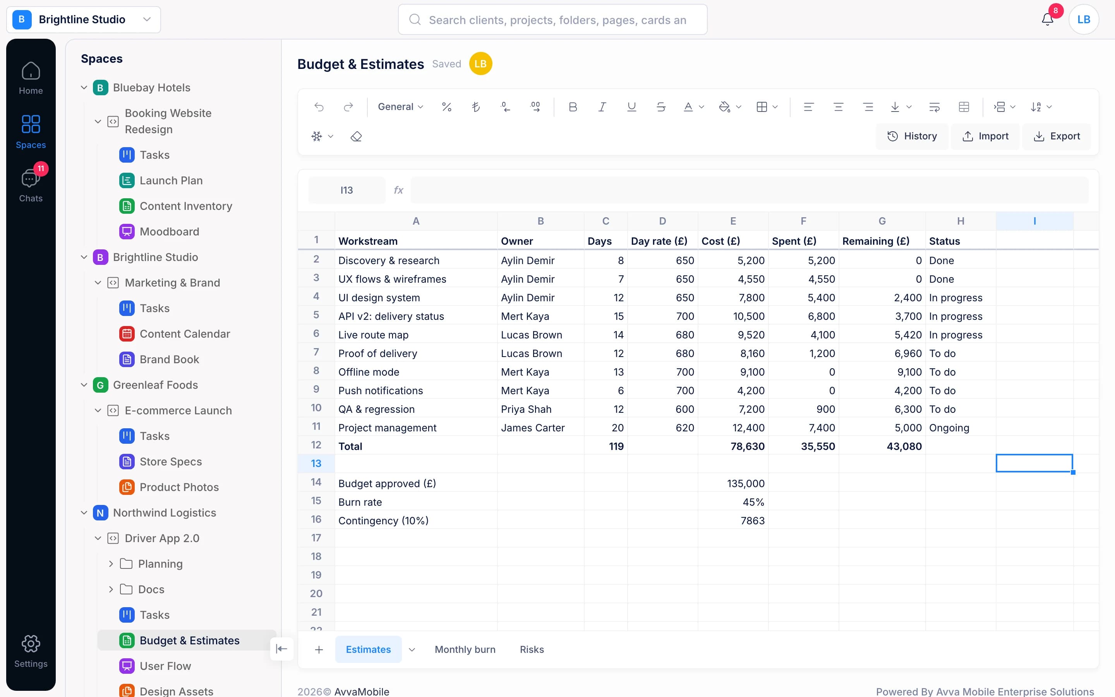
Task: Add a new sheet with plus icon
Action: (x=319, y=649)
